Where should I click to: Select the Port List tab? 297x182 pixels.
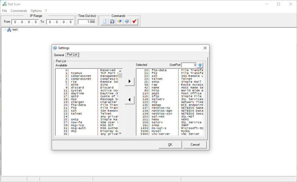coord(72,54)
